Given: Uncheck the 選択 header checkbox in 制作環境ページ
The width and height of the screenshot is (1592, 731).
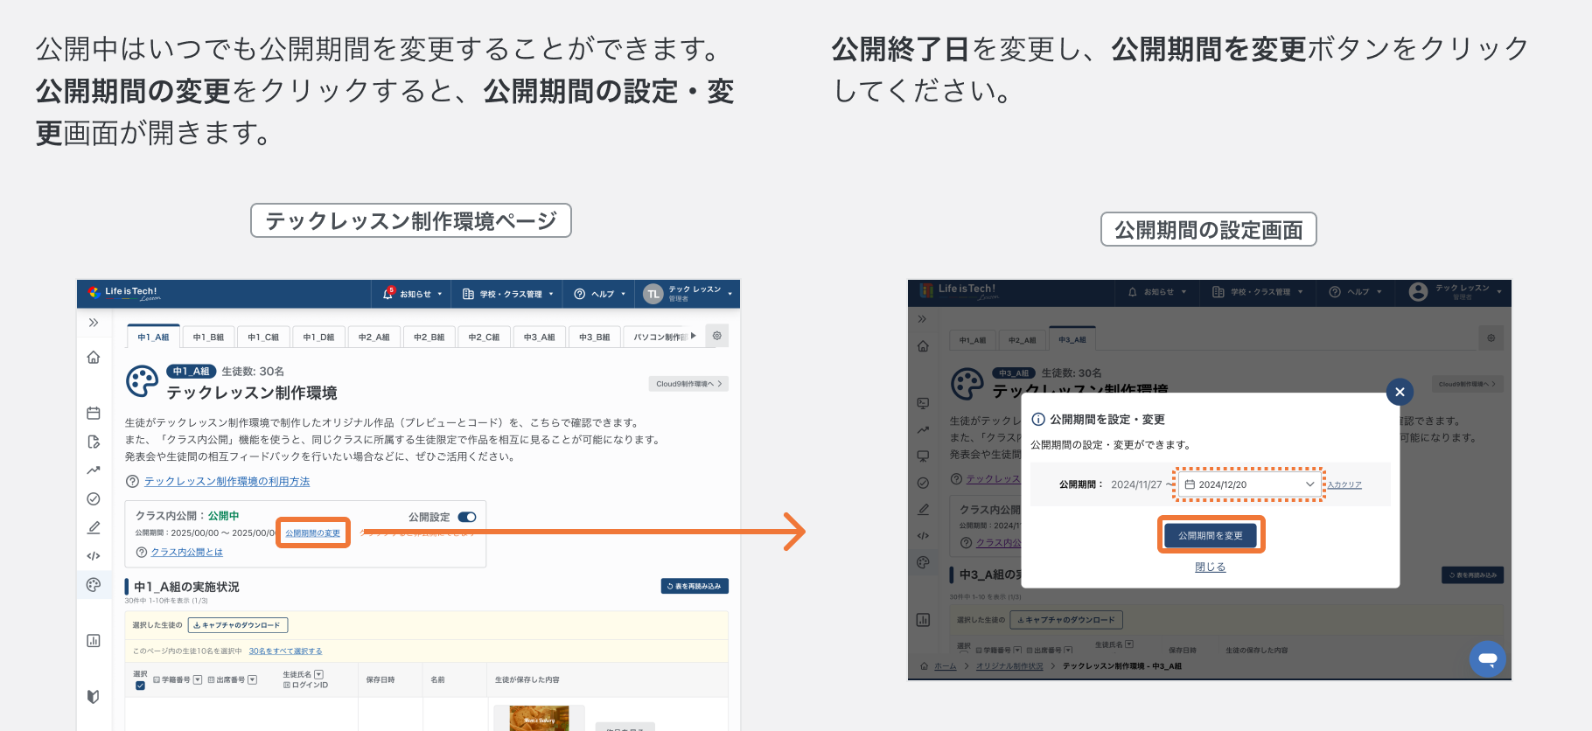Looking at the screenshot, I should [140, 686].
